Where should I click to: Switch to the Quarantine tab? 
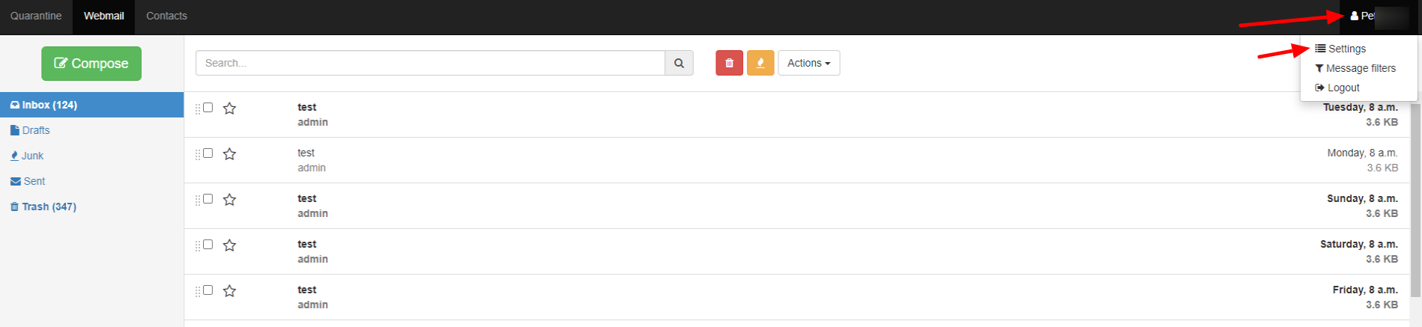[36, 16]
